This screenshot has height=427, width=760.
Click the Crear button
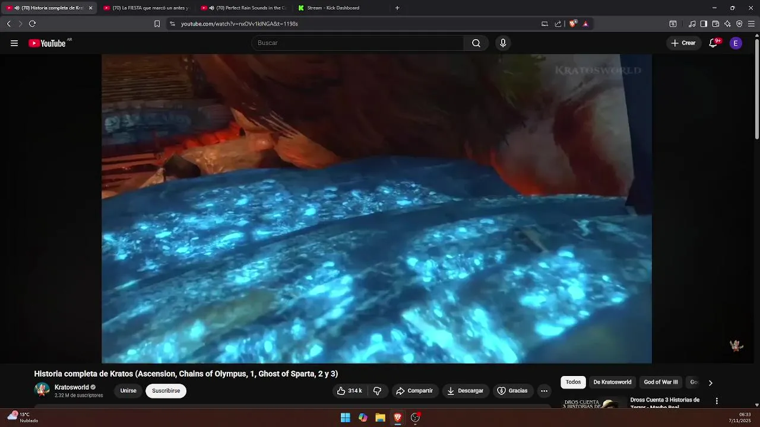(x=683, y=43)
